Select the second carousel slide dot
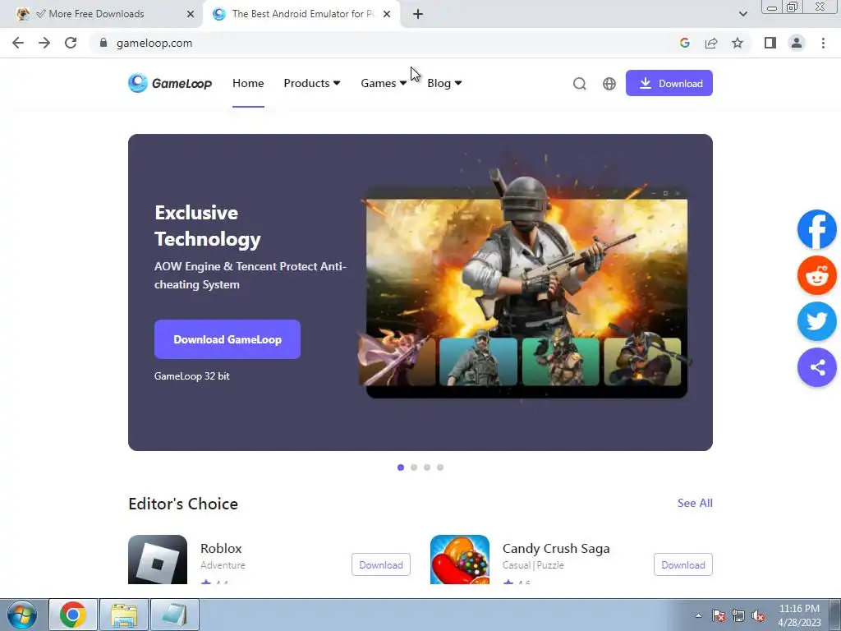The image size is (841, 631). tap(414, 467)
